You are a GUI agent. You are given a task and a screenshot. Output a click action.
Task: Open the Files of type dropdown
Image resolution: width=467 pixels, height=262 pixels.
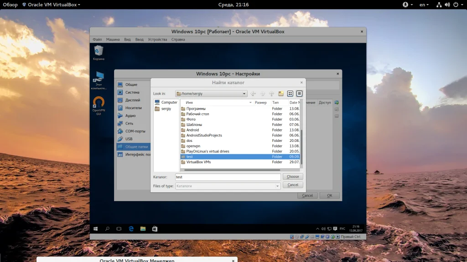tap(277, 186)
